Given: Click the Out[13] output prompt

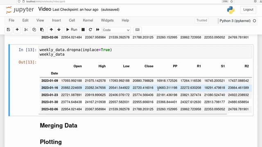Looking at the screenshot, I should tap(27, 62).
